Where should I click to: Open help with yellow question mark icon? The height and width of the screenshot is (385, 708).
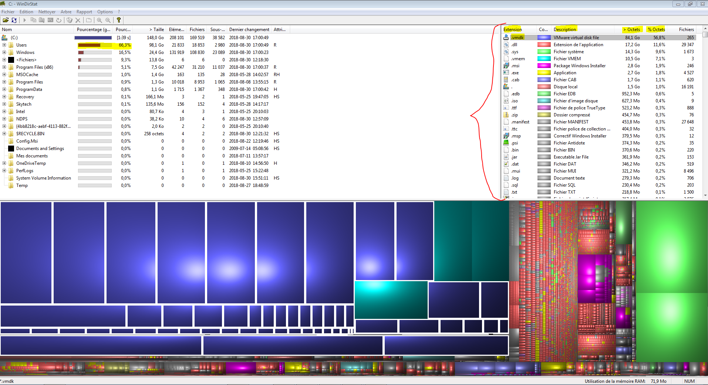119,20
